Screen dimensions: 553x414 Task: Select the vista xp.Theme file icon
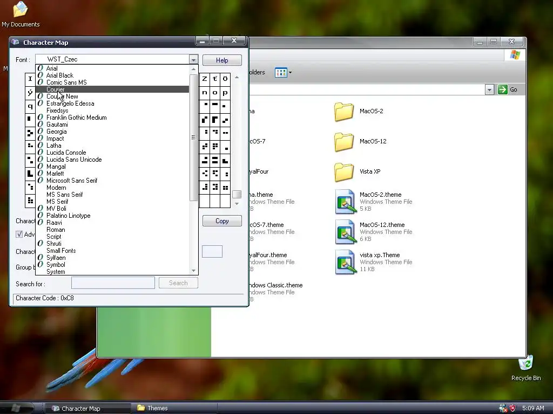[x=345, y=263]
